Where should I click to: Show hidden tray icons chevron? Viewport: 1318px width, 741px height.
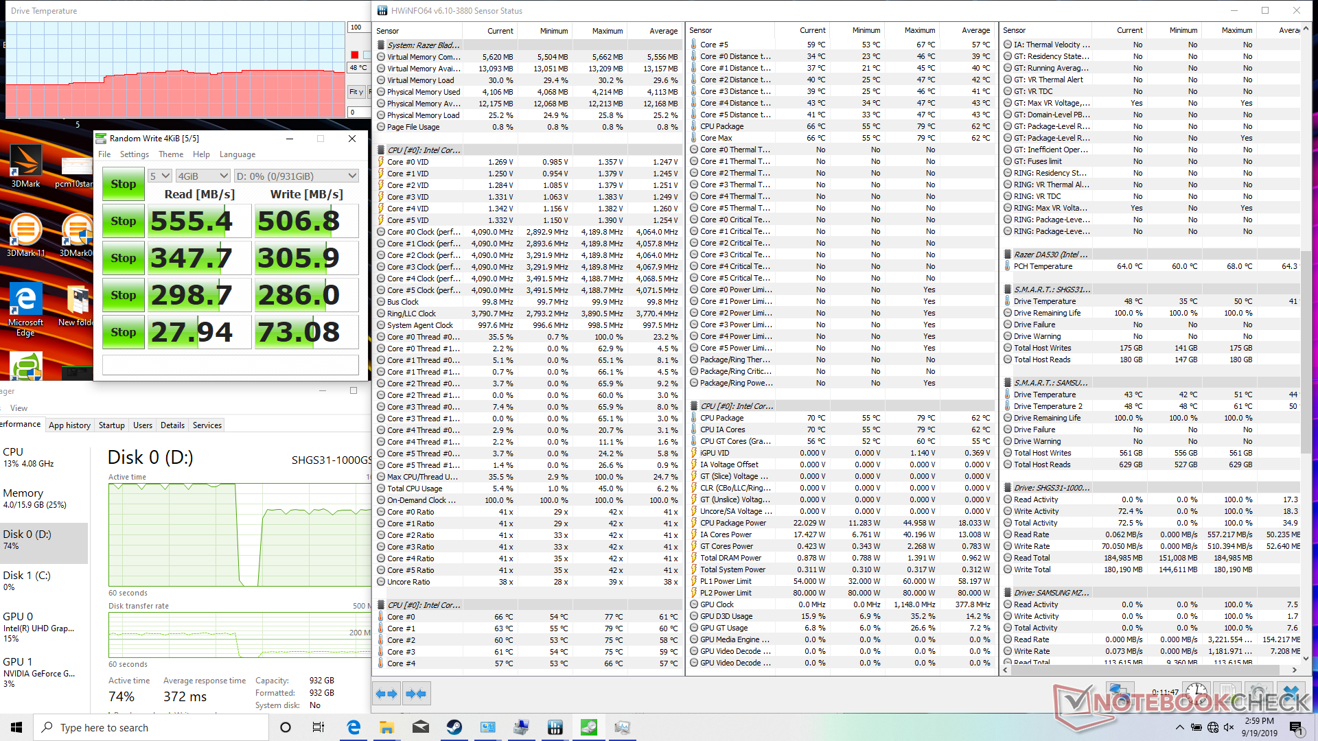pos(1179,727)
